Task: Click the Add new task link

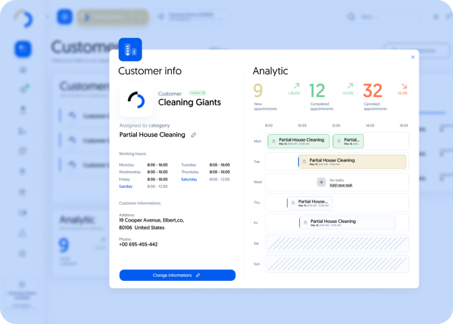Action: (x=340, y=185)
